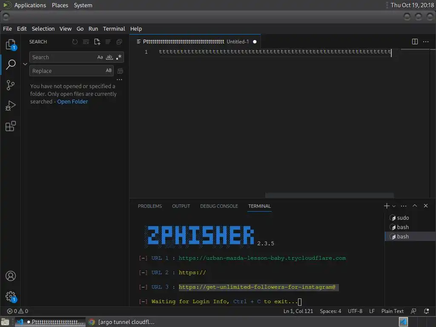This screenshot has height=327, width=436.
Task: Select the highlighted second bash terminal
Action: (410, 236)
